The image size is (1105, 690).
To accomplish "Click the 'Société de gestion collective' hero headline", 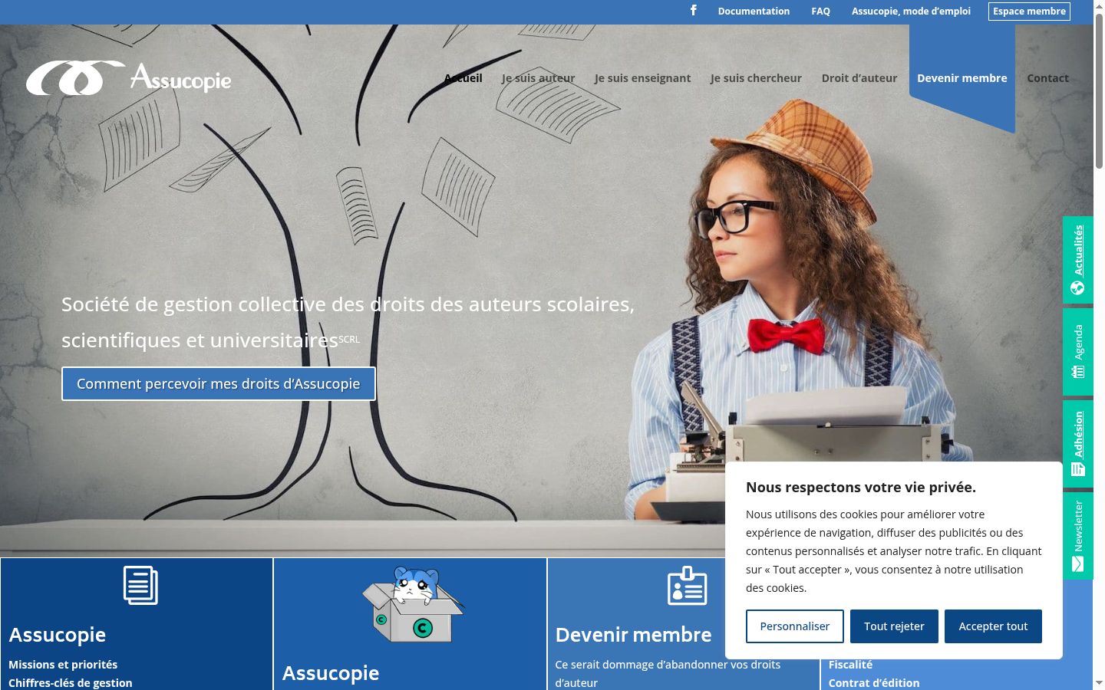I will coord(348,322).
